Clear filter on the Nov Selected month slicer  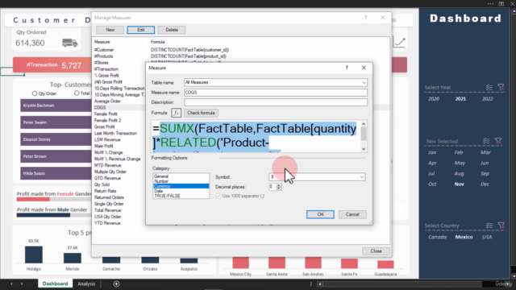tap(498, 141)
